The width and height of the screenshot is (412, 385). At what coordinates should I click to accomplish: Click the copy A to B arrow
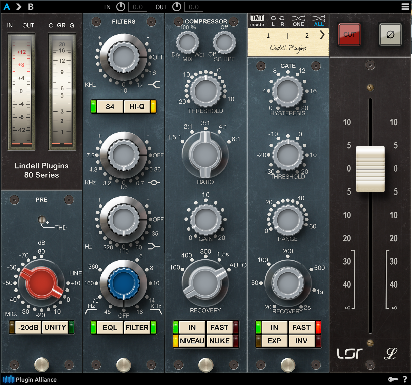tap(19, 7)
